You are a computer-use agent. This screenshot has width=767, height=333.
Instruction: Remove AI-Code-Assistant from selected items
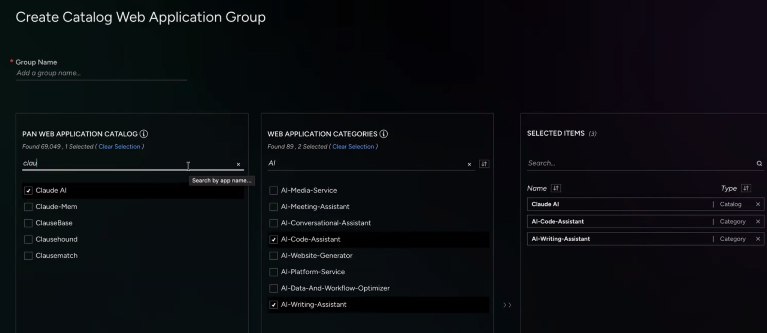pyautogui.click(x=758, y=222)
